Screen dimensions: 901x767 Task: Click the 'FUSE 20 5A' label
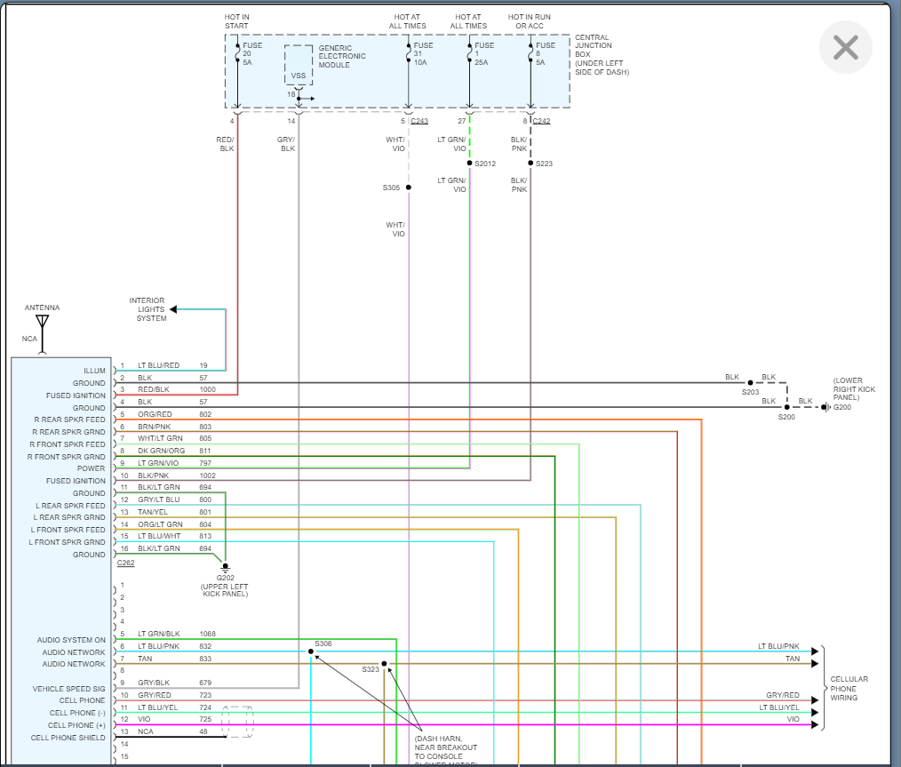pyautogui.click(x=252, y=53)
